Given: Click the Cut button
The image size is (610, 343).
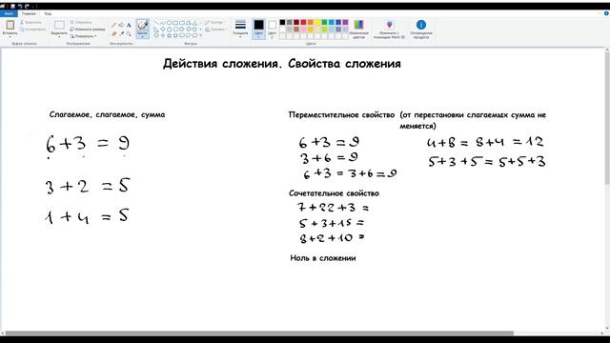Looking at the screenshot, I should (30, 23).
